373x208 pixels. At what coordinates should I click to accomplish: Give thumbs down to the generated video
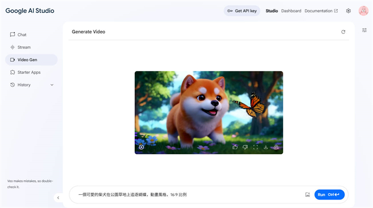tap(245, 147)
